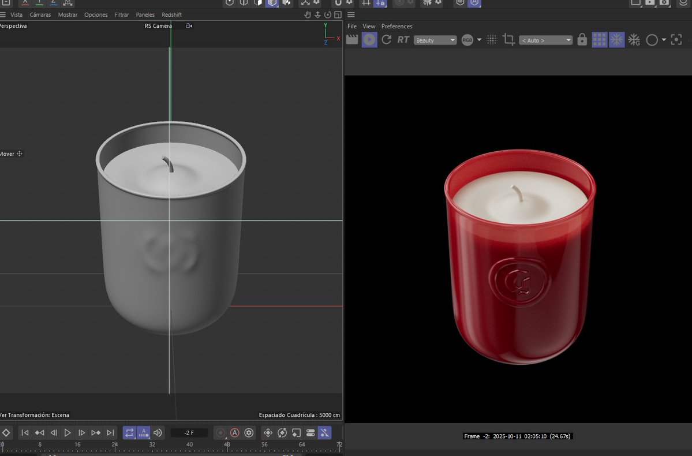Image resolution: width=692 pixels, height=456 pixels.
Task: Go to end of animation
Action: 110,432
